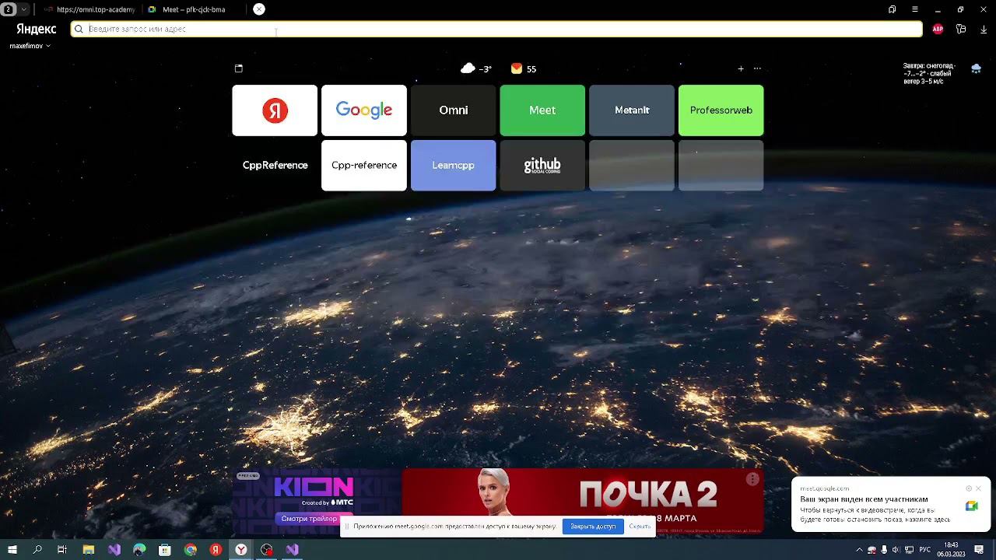Open Microsoft Store from taskbar
Viewport: 996px width, 560px height.
[x=165, y=550]
